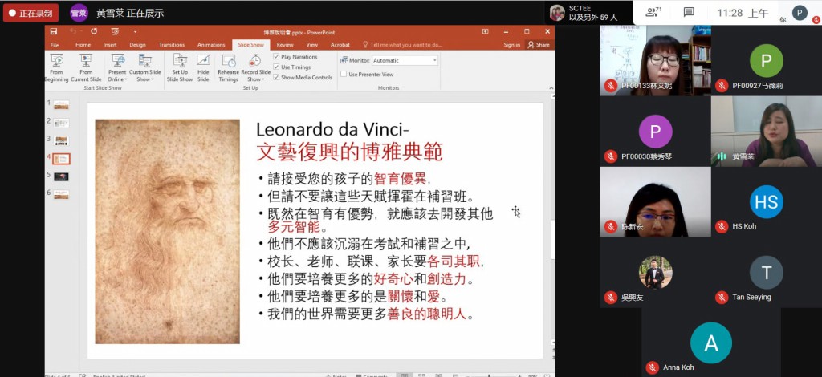Open the Animations tab
The height and width of the screenshot is (377, 822).
click(211, 45)
